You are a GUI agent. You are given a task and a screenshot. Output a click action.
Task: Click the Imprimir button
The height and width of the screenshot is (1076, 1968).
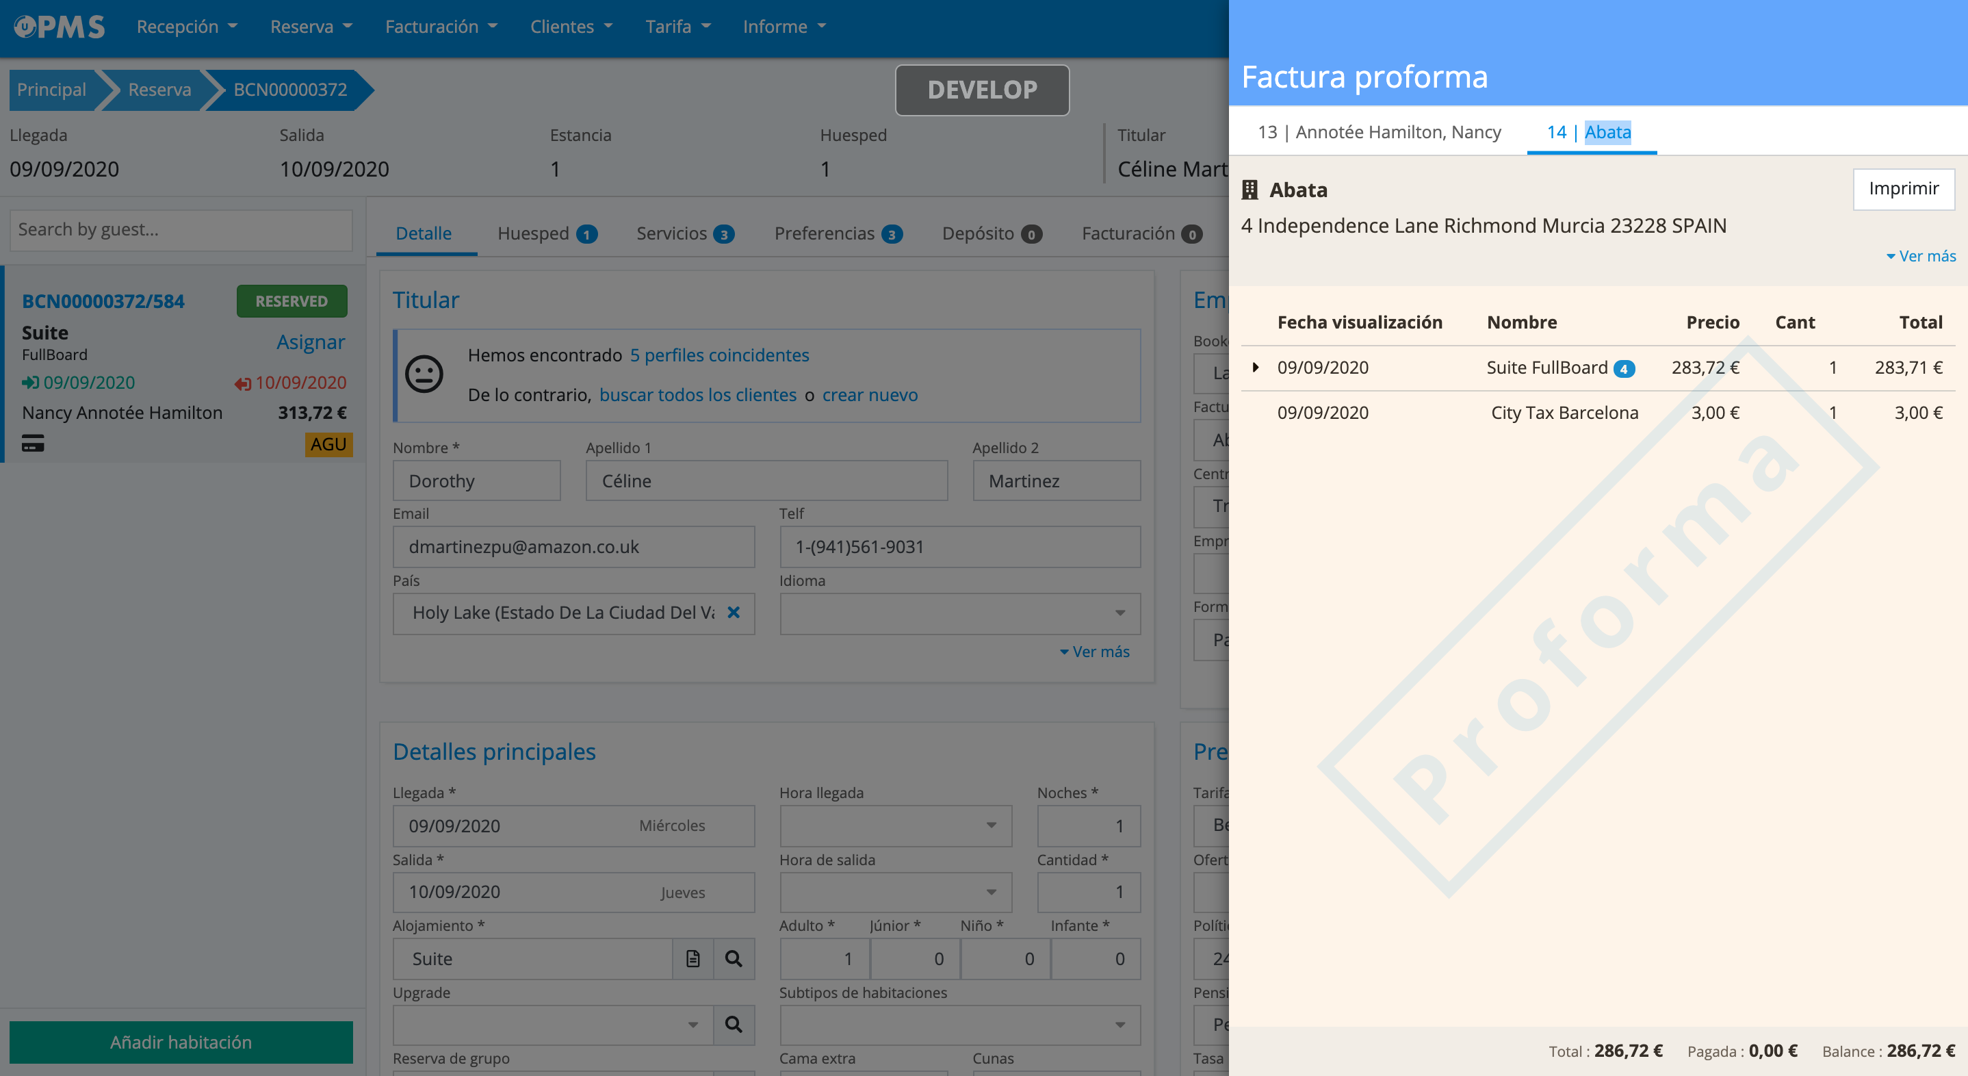click(x=1903, y=189)
